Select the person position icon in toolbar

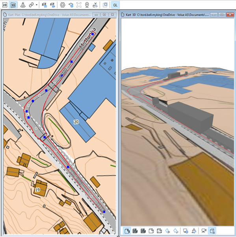(23, 5)
